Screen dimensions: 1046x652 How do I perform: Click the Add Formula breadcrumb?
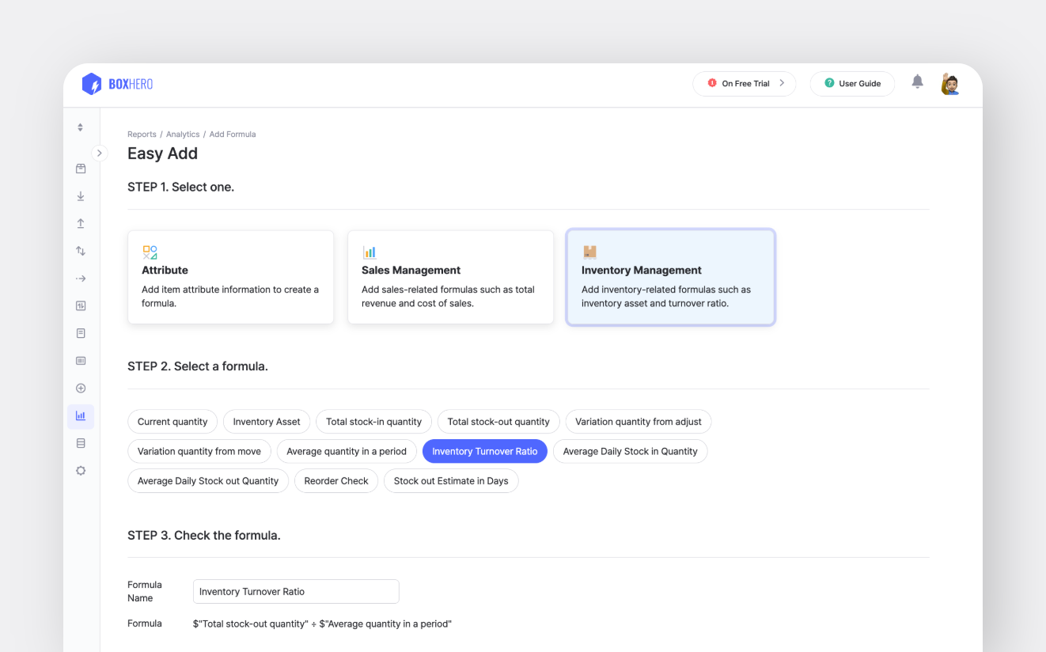[x=233, y=135]
